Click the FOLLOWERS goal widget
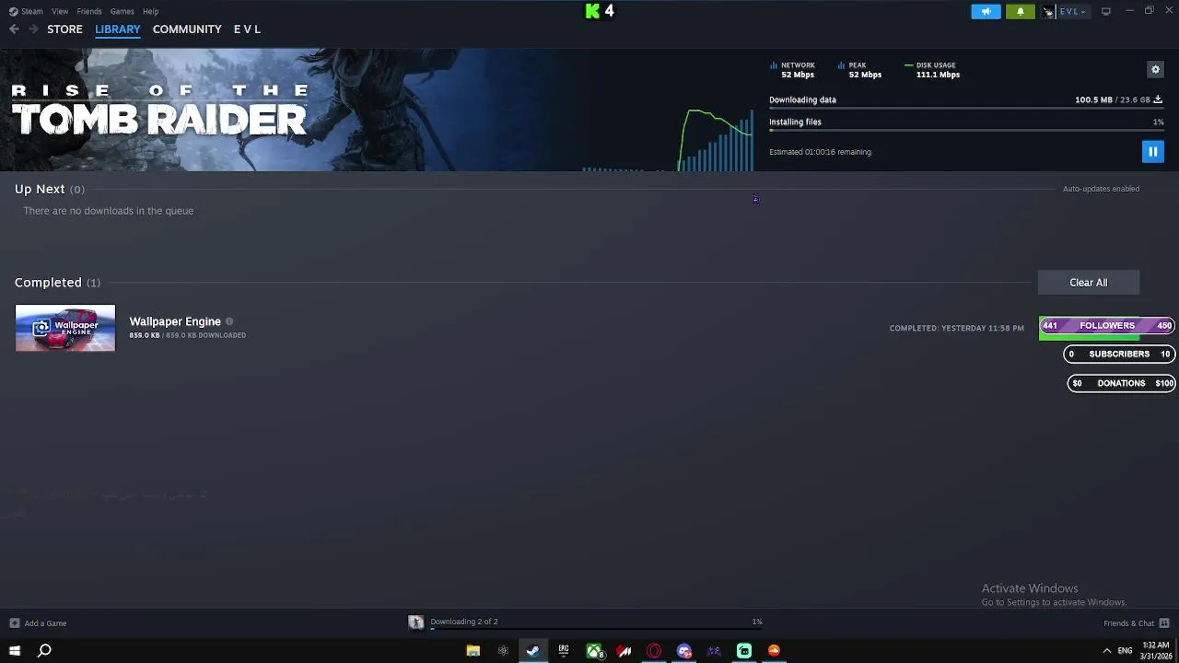Image resolution: width=1179 pixels, height=663 pixels. click(1107, 326)
